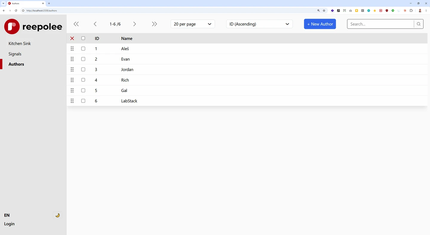Tick the checkbox for Evan
430x235 pixels.
pos(83,59)
